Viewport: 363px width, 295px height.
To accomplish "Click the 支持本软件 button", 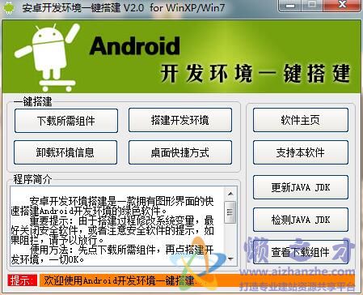I will [301, 152].
